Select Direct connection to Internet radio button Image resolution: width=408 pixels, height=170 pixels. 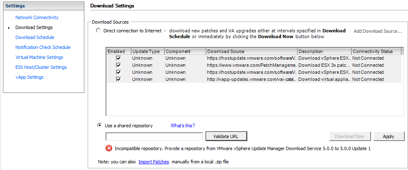tap(98, 30)
